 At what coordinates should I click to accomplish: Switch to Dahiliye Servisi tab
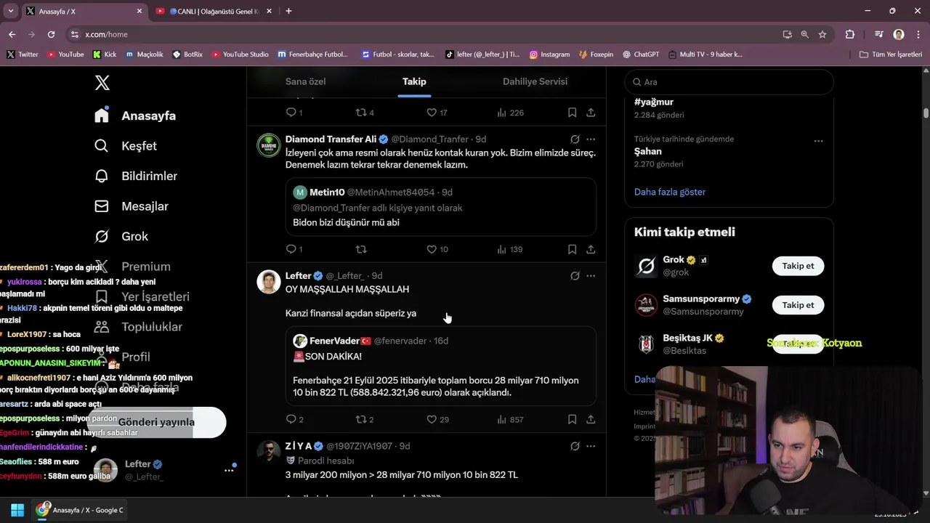click(535, 81)
